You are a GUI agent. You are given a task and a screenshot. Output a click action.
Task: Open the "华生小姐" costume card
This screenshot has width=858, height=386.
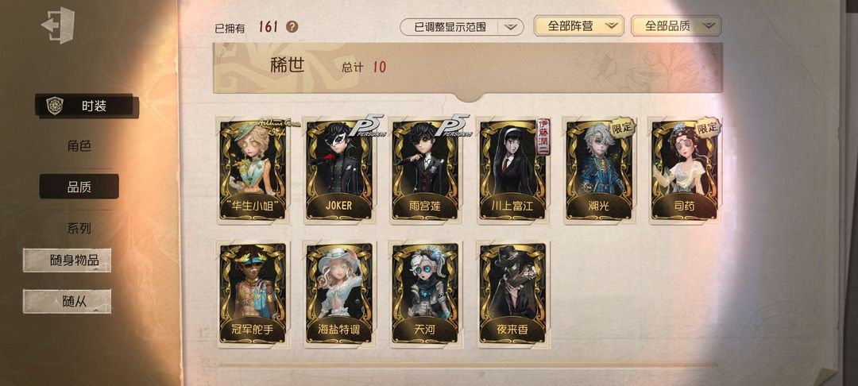(x=253, y=170)
